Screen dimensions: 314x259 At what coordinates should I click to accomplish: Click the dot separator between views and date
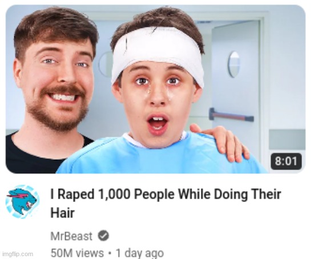point(110,253)
